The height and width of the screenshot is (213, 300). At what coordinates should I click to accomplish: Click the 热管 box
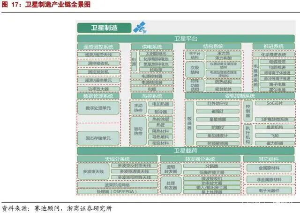click(x=161, y=125)
